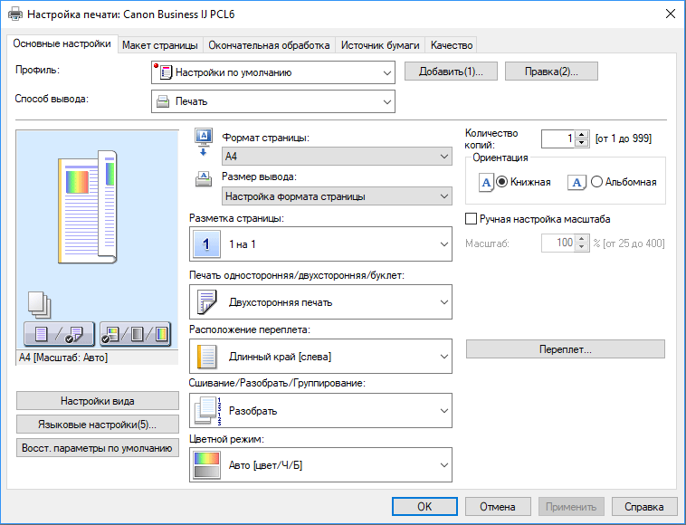Open the Размер вывода dropdown

pyautogui.click(x=337, y=196)
